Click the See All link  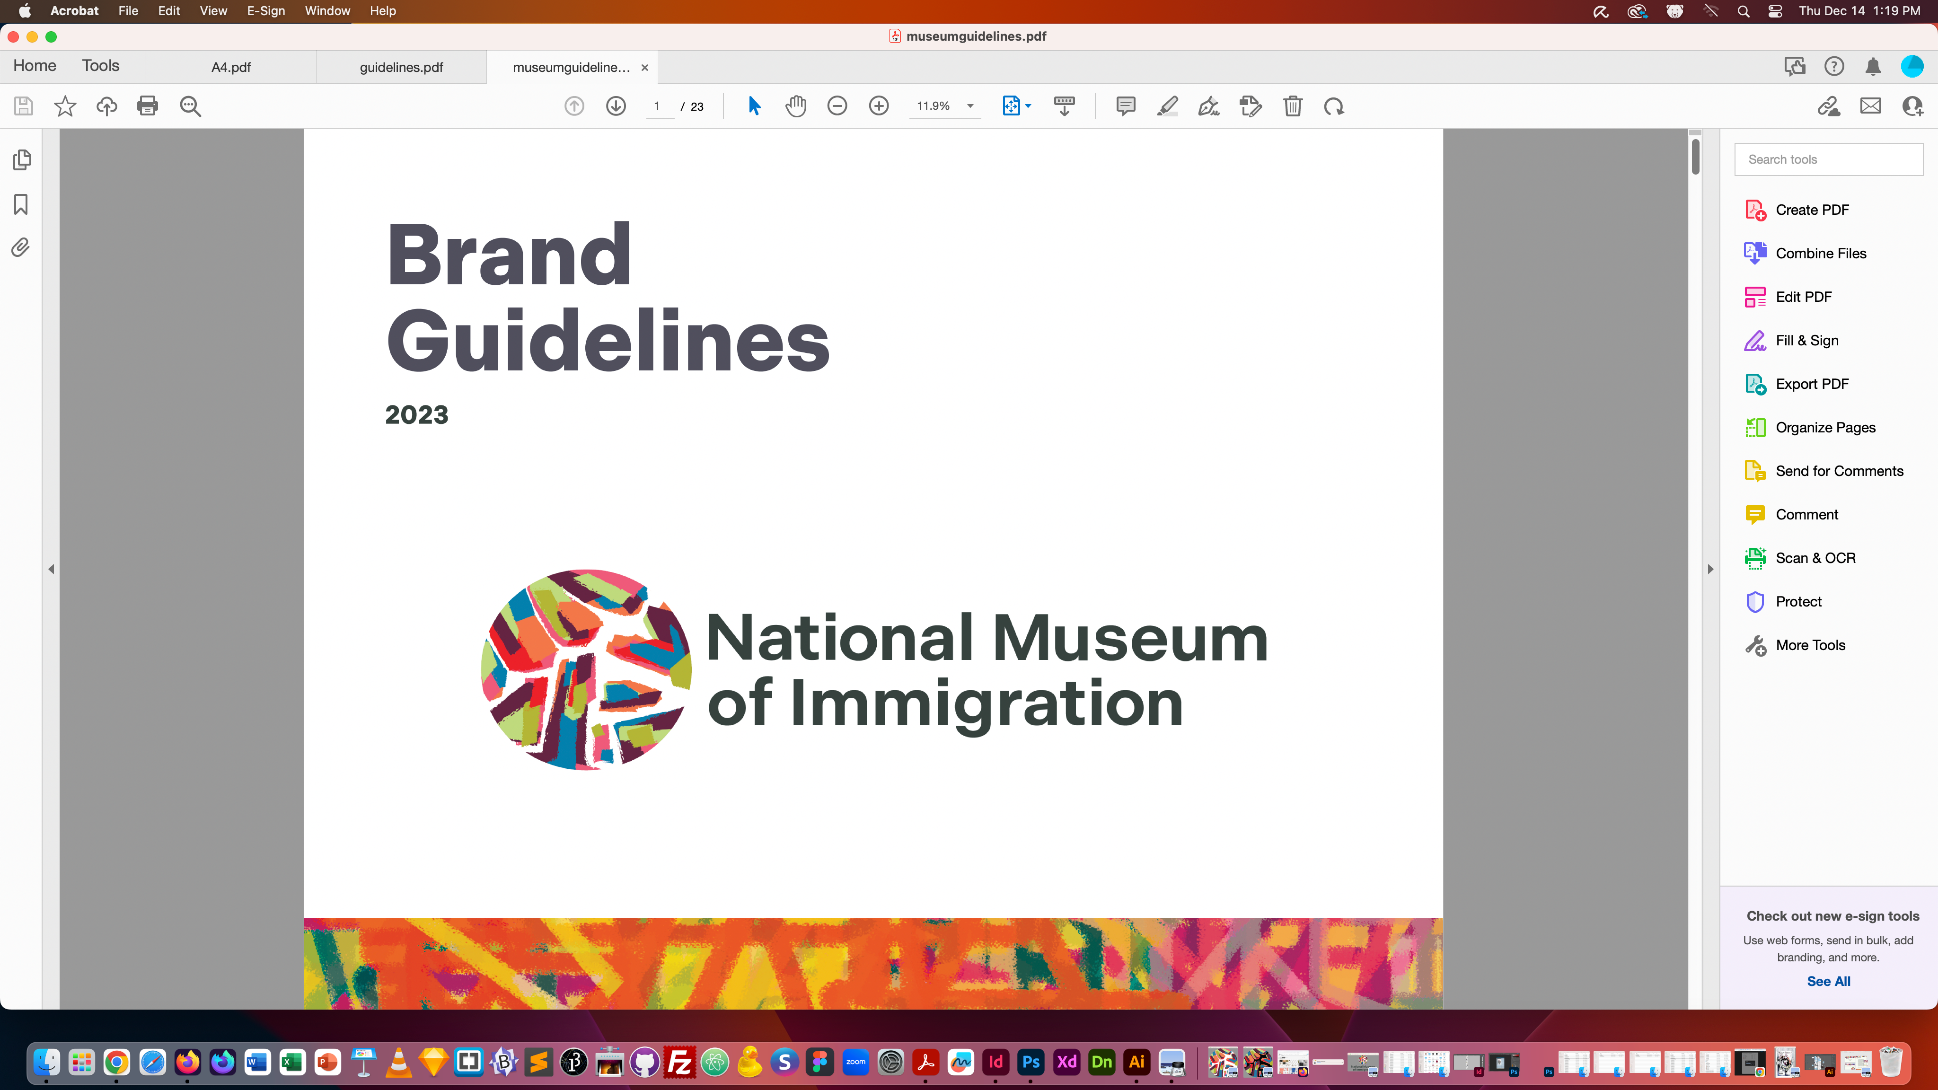(1828, 981)
